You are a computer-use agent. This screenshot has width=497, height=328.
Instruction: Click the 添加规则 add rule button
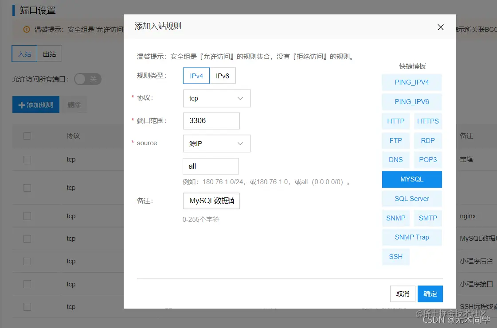(x=35, y=104)
